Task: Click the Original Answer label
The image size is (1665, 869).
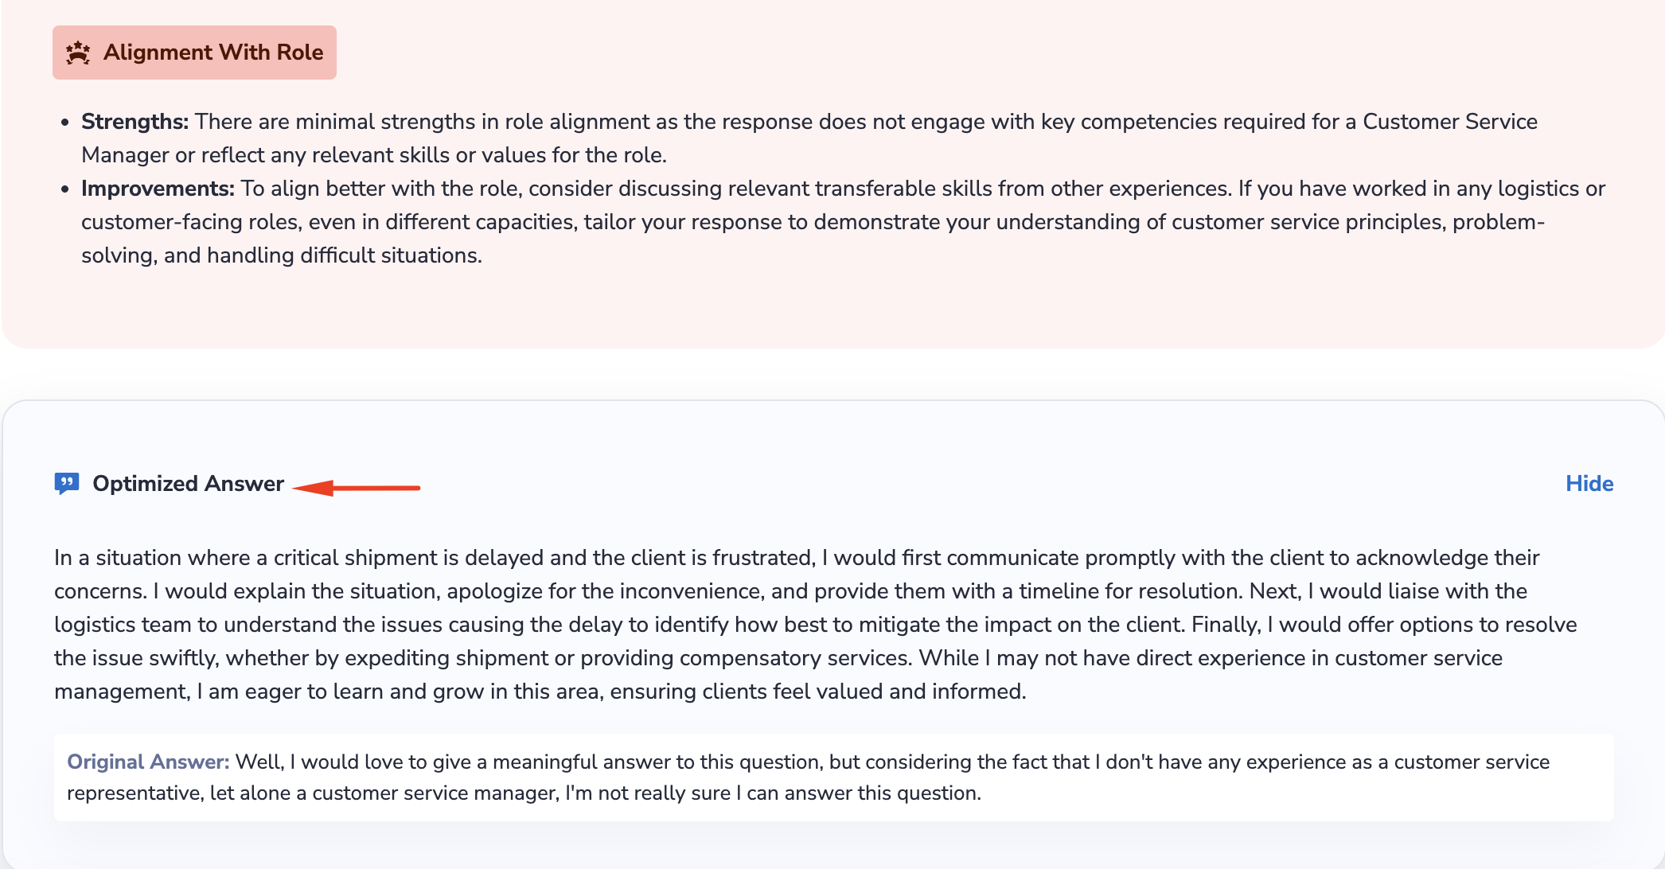Action: (x=148, y=762)
